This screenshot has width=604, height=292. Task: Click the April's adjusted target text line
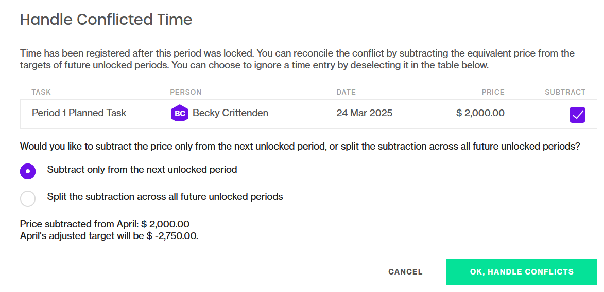pyautogui.click(x=109, y=235)
